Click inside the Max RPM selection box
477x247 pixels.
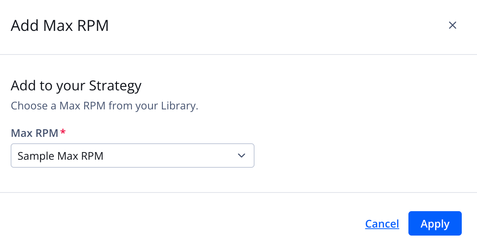click(114, 156)
